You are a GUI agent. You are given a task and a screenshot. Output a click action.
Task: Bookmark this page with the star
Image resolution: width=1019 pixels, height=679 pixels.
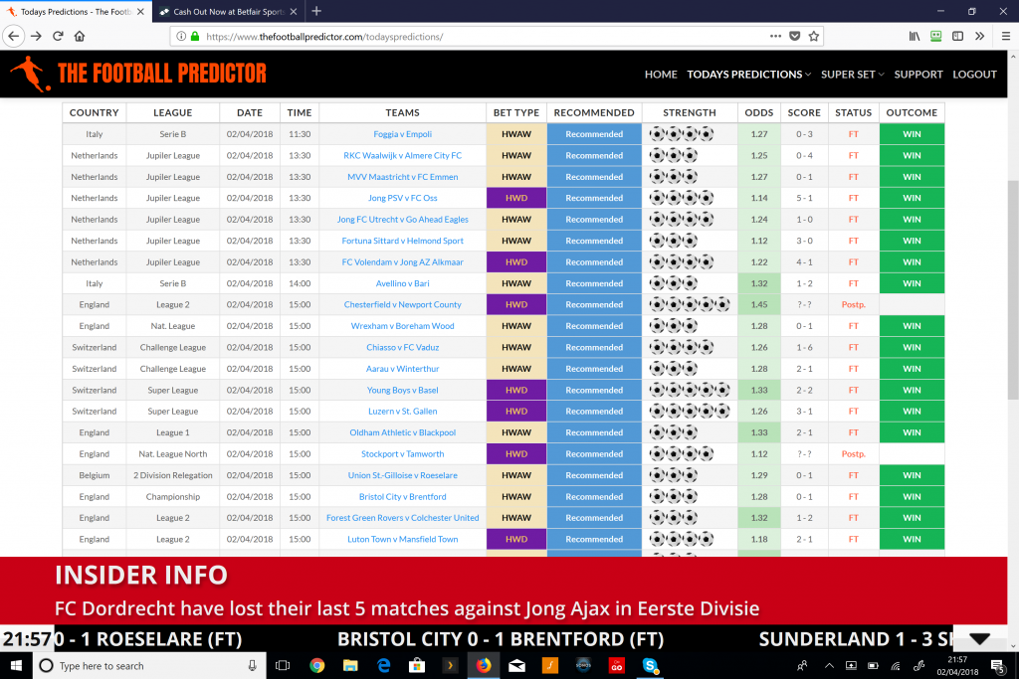tap(814, 35)
